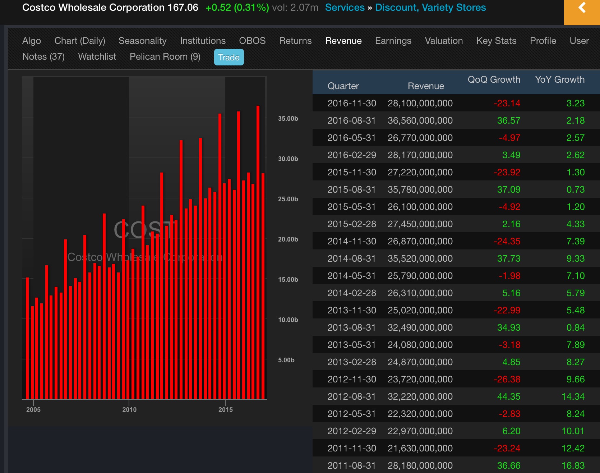Click QoQ growth value -22.99

(x=507, y=311)
